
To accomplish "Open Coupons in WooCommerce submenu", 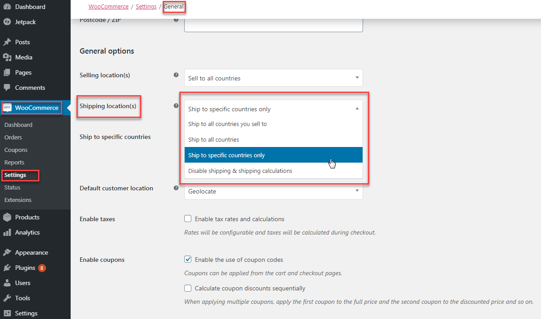I will pyautogui.click(x=16, y=150).
